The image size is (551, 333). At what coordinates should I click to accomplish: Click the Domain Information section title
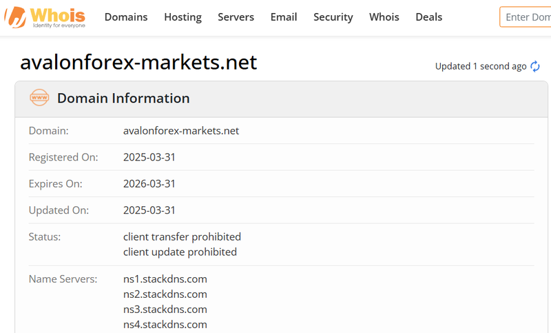[x=123, y=98]
